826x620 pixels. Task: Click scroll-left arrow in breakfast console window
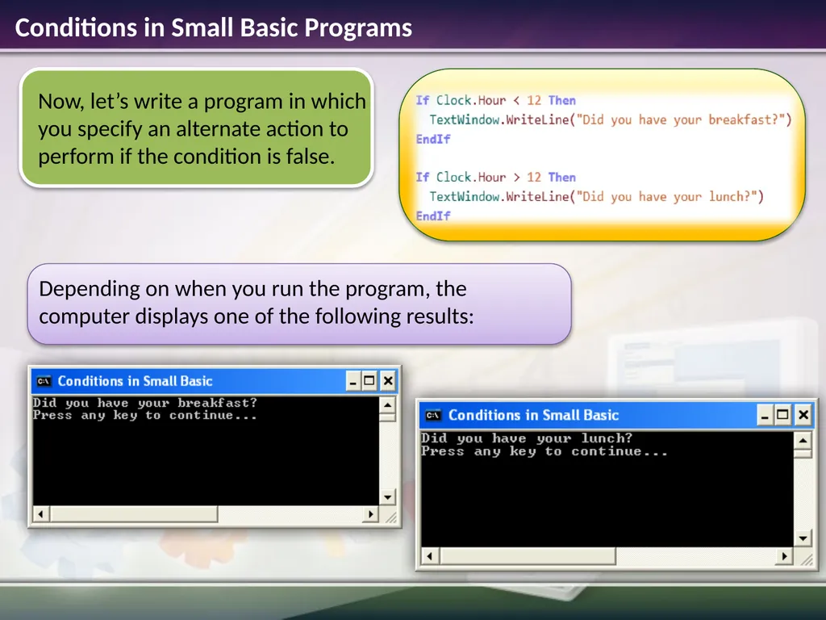[x=40, y=514]
